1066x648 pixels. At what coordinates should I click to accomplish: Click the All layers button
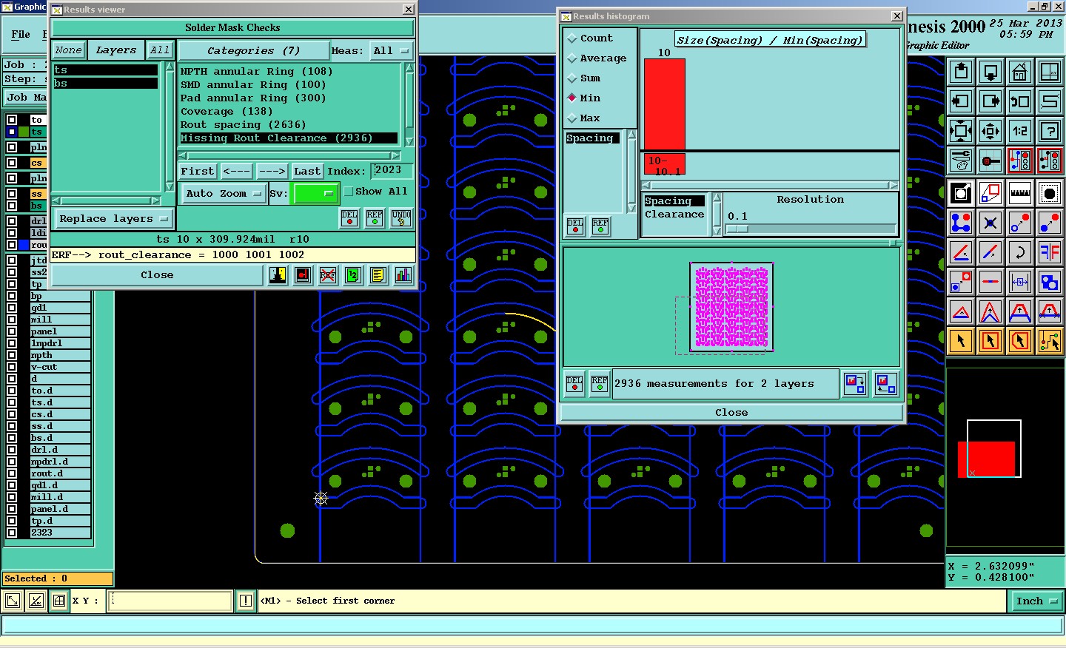pyautogui.click(x=160, y=50)
